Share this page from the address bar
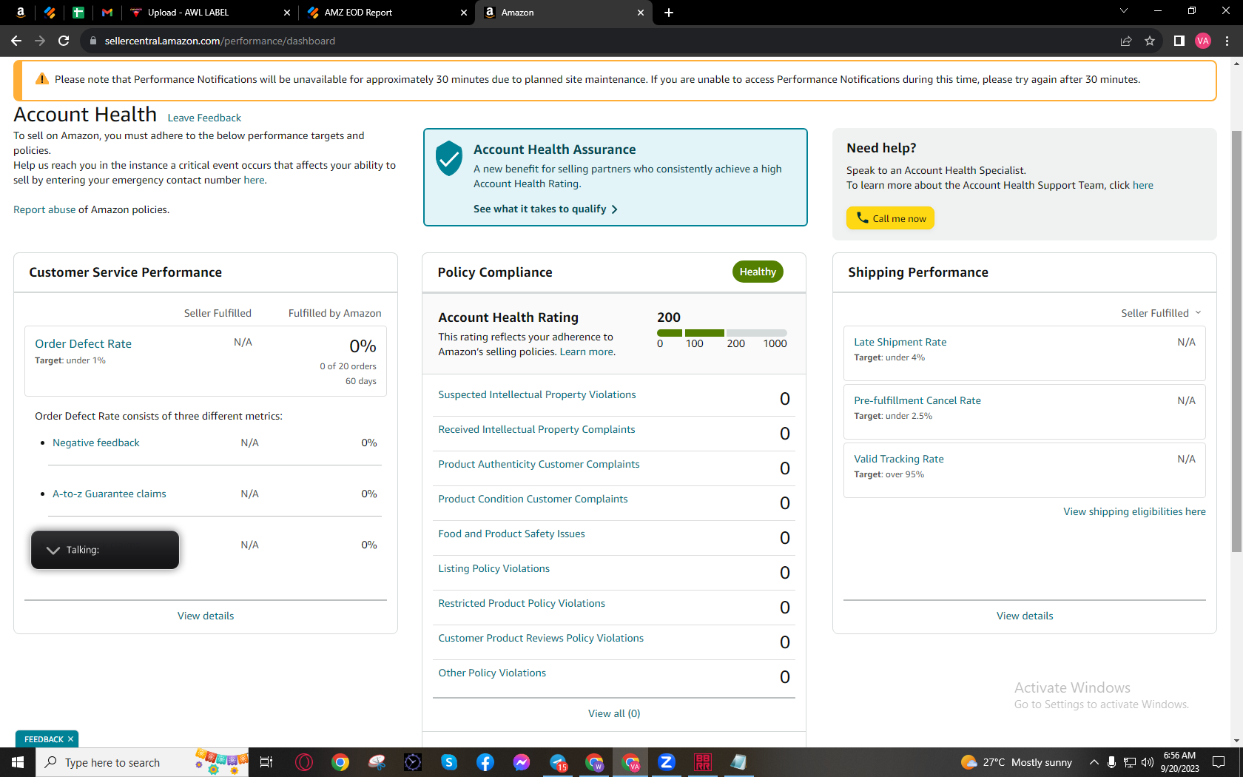1243x777 pixels. (1126, 41)
